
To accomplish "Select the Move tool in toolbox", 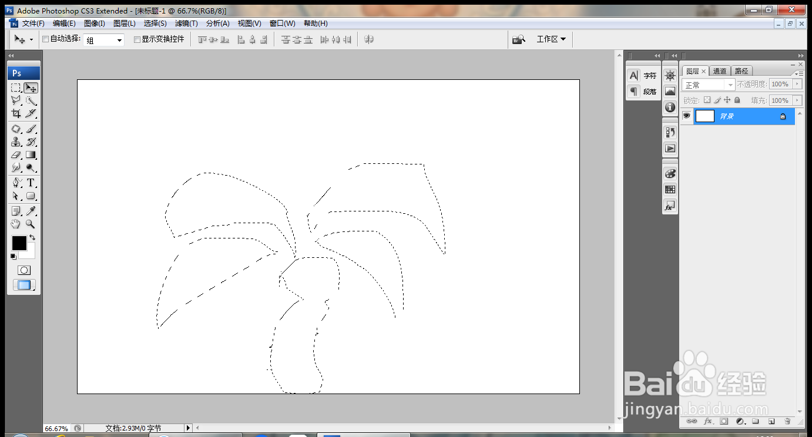I will coord(31,88).
